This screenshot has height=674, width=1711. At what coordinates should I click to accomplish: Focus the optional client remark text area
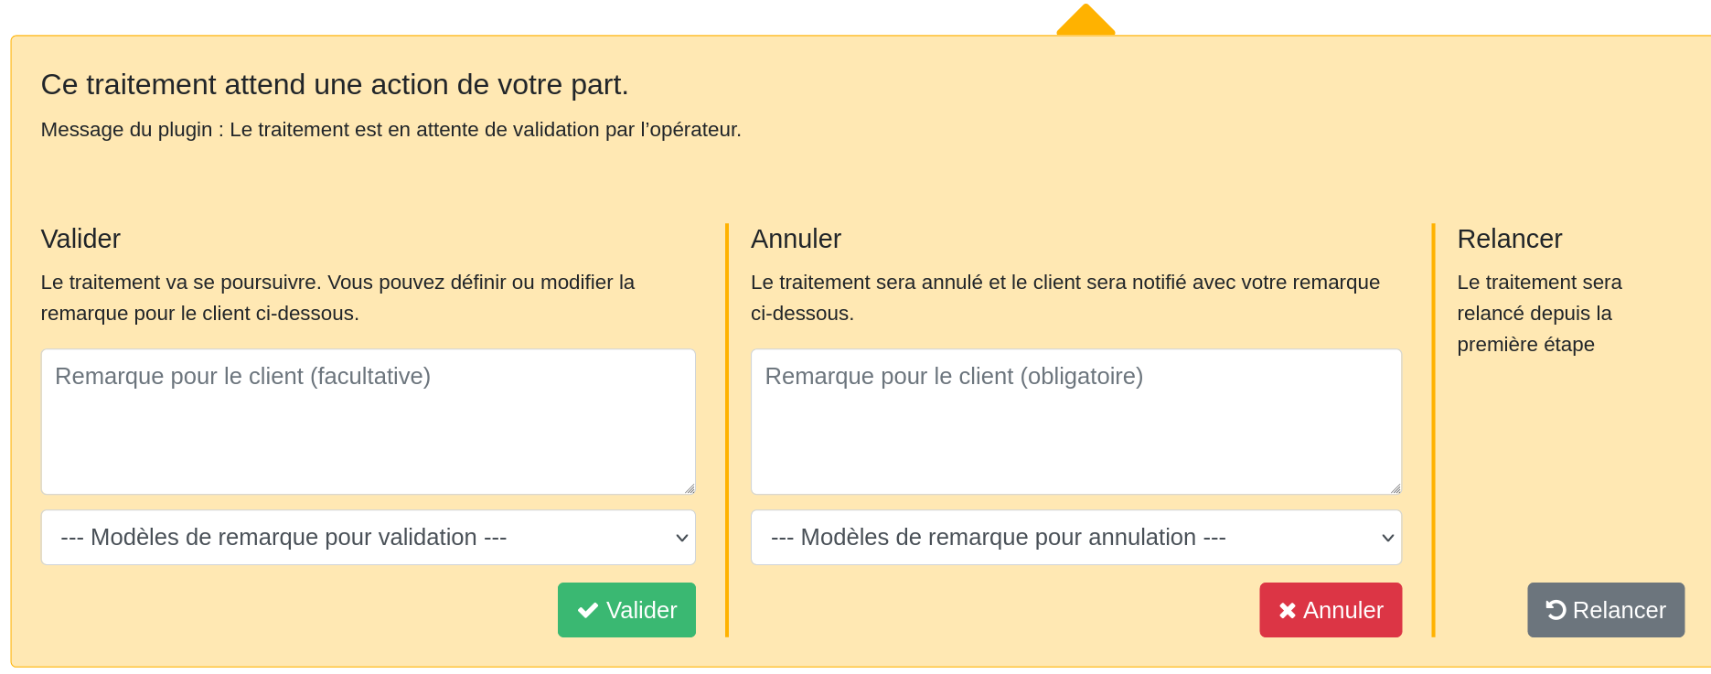[368, 422]
